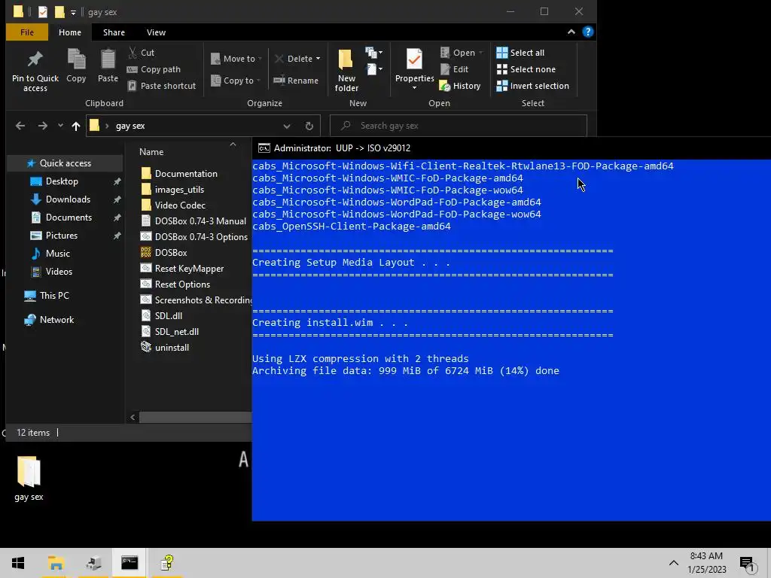This screenshot has width=771, height=578.
Task: Click the horizontal scrollbar left arrow
Action: (133, 417)
